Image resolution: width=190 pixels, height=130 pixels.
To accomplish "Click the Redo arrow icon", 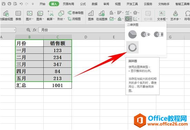I will 27,4.
